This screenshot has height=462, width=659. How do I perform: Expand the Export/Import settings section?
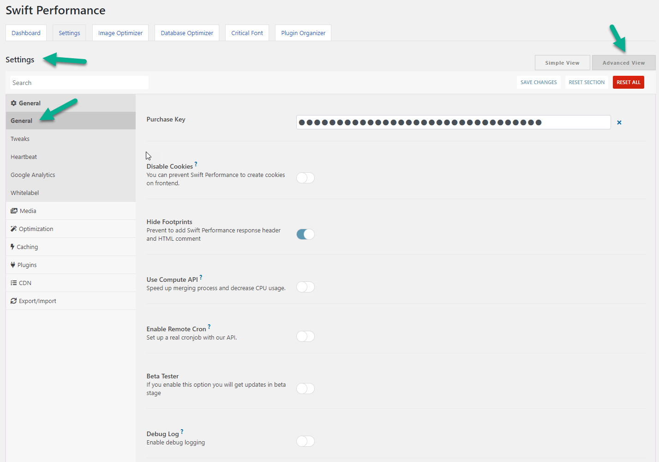[71, 301]
